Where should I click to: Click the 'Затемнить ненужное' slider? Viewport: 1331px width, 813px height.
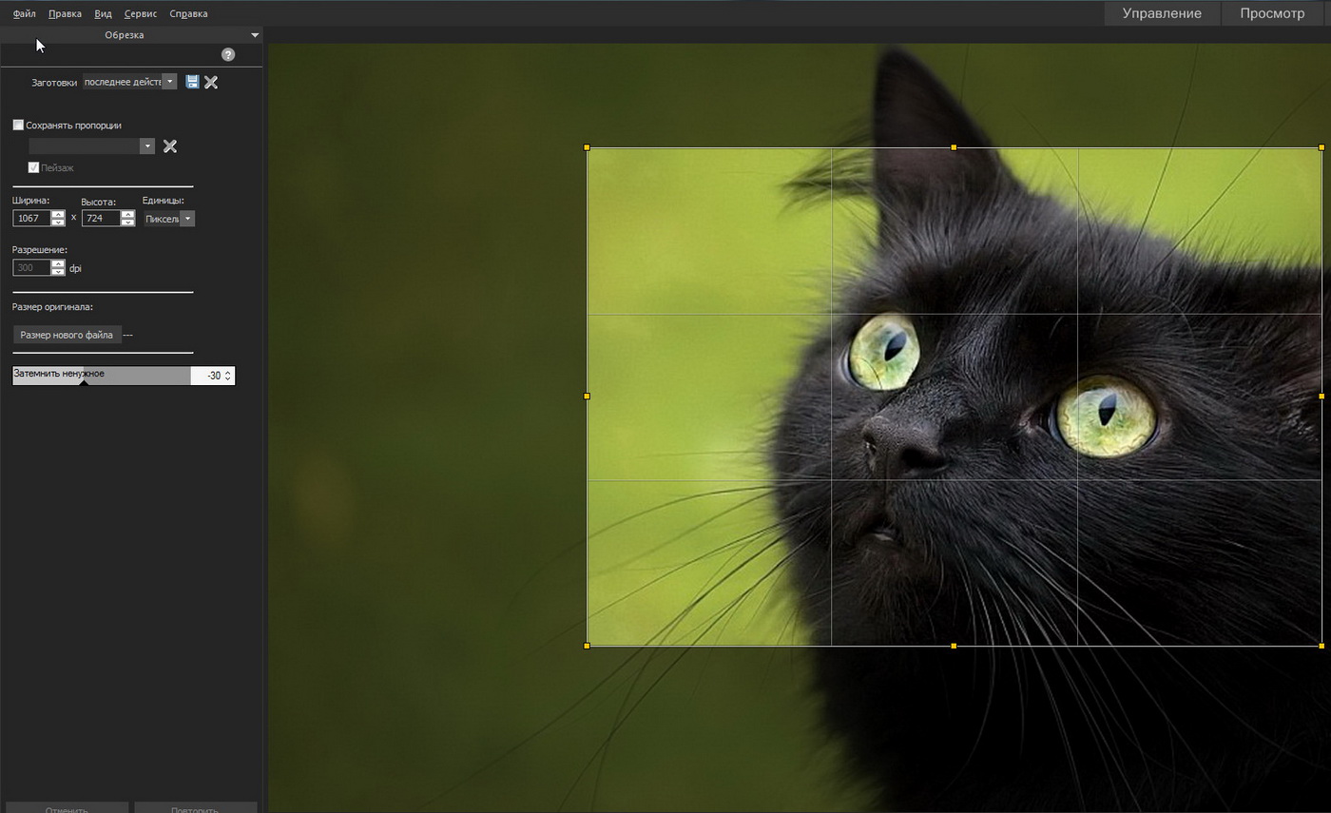coord(102,375)
